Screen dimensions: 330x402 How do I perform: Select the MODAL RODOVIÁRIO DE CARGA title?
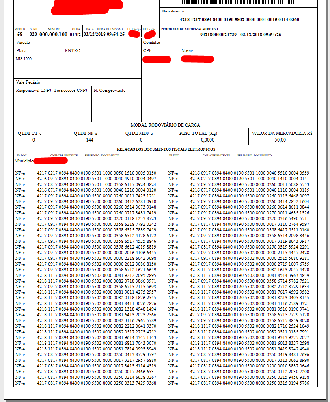click(165, 125)
